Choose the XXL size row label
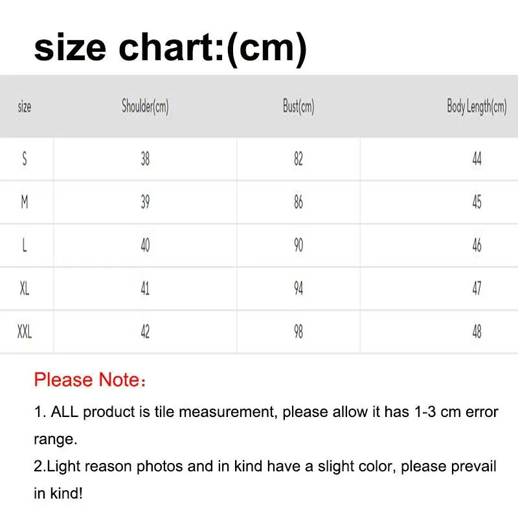 click(25, 332)
